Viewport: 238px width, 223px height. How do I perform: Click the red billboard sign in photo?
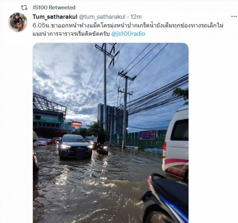(77, 124)
